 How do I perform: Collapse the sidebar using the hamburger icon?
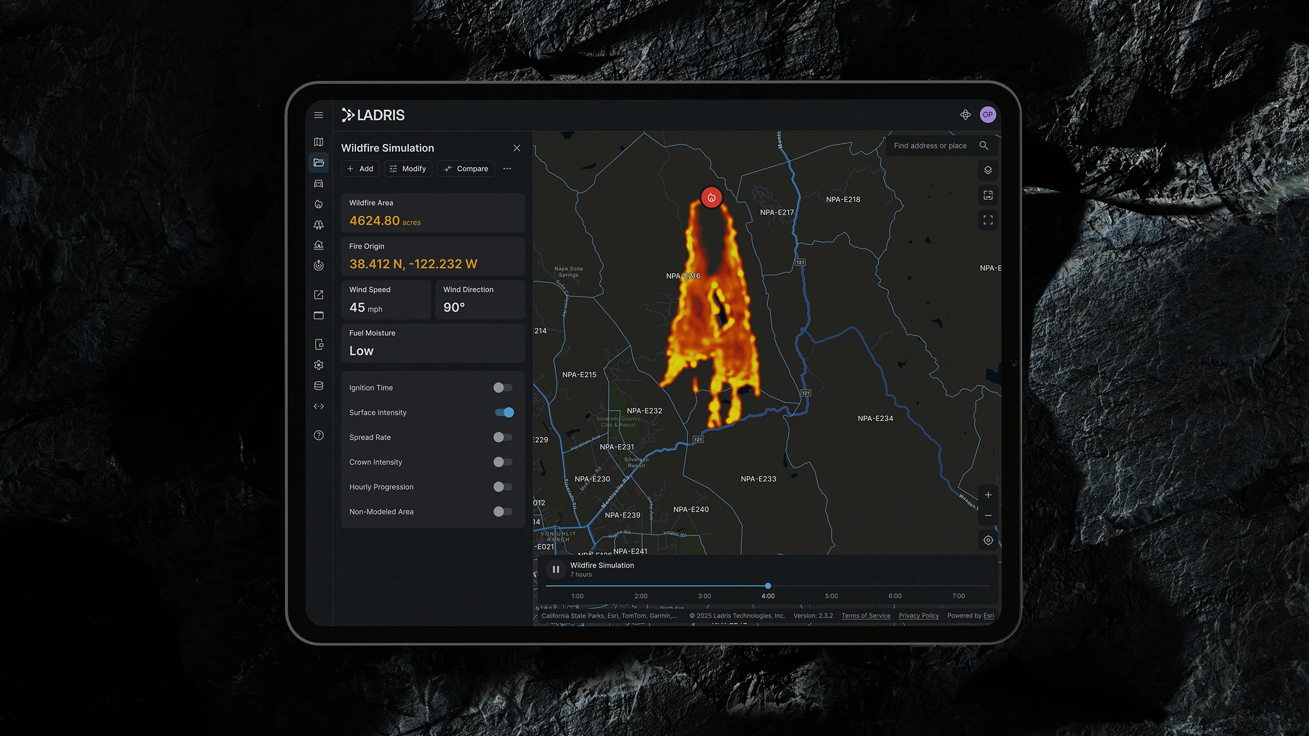click(x=319, y=115)
